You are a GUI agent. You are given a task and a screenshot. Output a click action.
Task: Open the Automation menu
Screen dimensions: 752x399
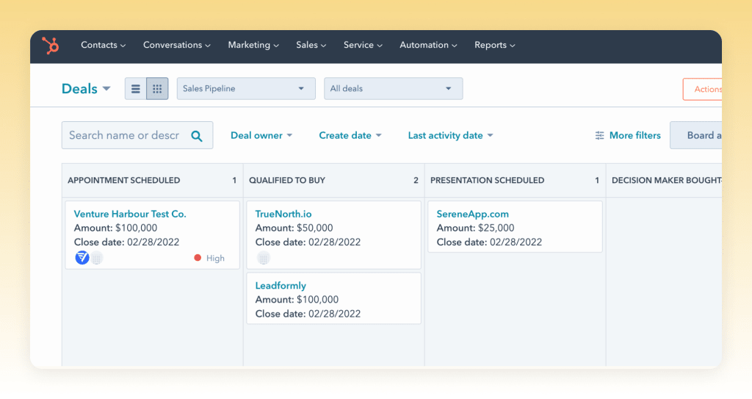[x=428, y=45]
